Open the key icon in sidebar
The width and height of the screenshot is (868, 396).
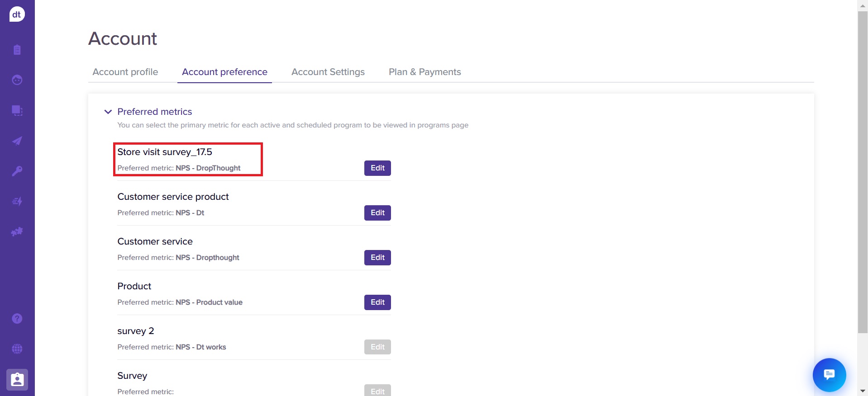(17, 171)
